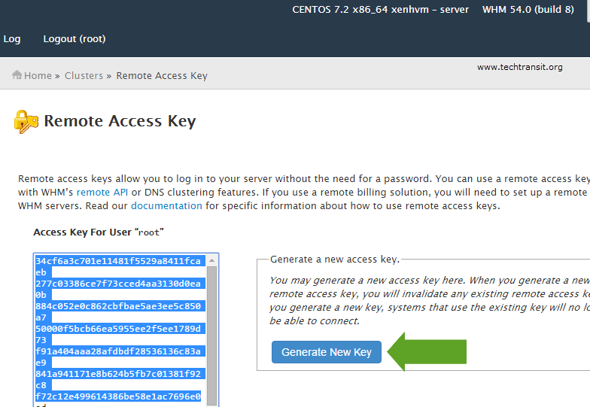590x407 pixels.
Task: Click the WHM 54.0 (build 8) version text
Action: pyautogui.click(x=528, y=9)
